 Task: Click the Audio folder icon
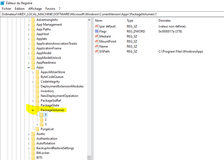click(x=33, y=134)
